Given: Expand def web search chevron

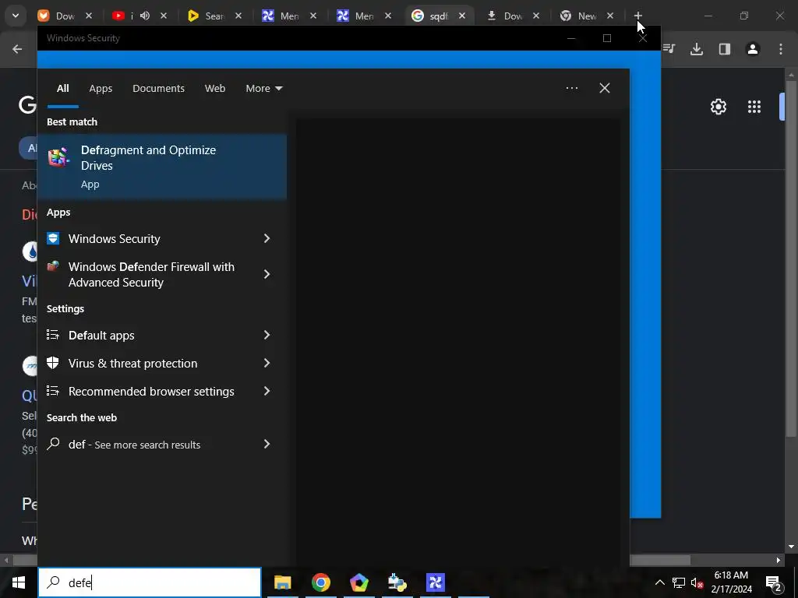Looking at the screenshot, I should point(267,444).
